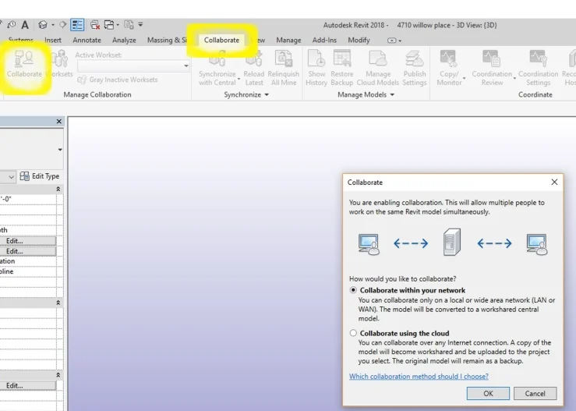576x411 pixels.
Task: Close the Properties palette with the X
Action: pyautogui.click(x=59, y=122)
